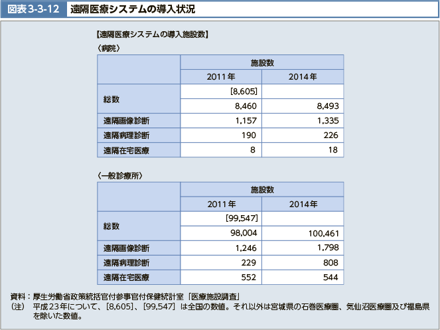Screen dimensions: 440x330
Task: Click the 2011年 column header in the hospital table
Action: click(x=221, y=76)
